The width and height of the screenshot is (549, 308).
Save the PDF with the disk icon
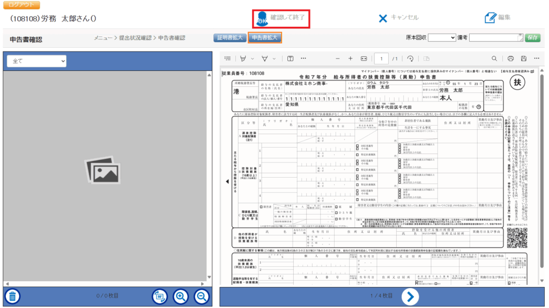tap(523, 58)
